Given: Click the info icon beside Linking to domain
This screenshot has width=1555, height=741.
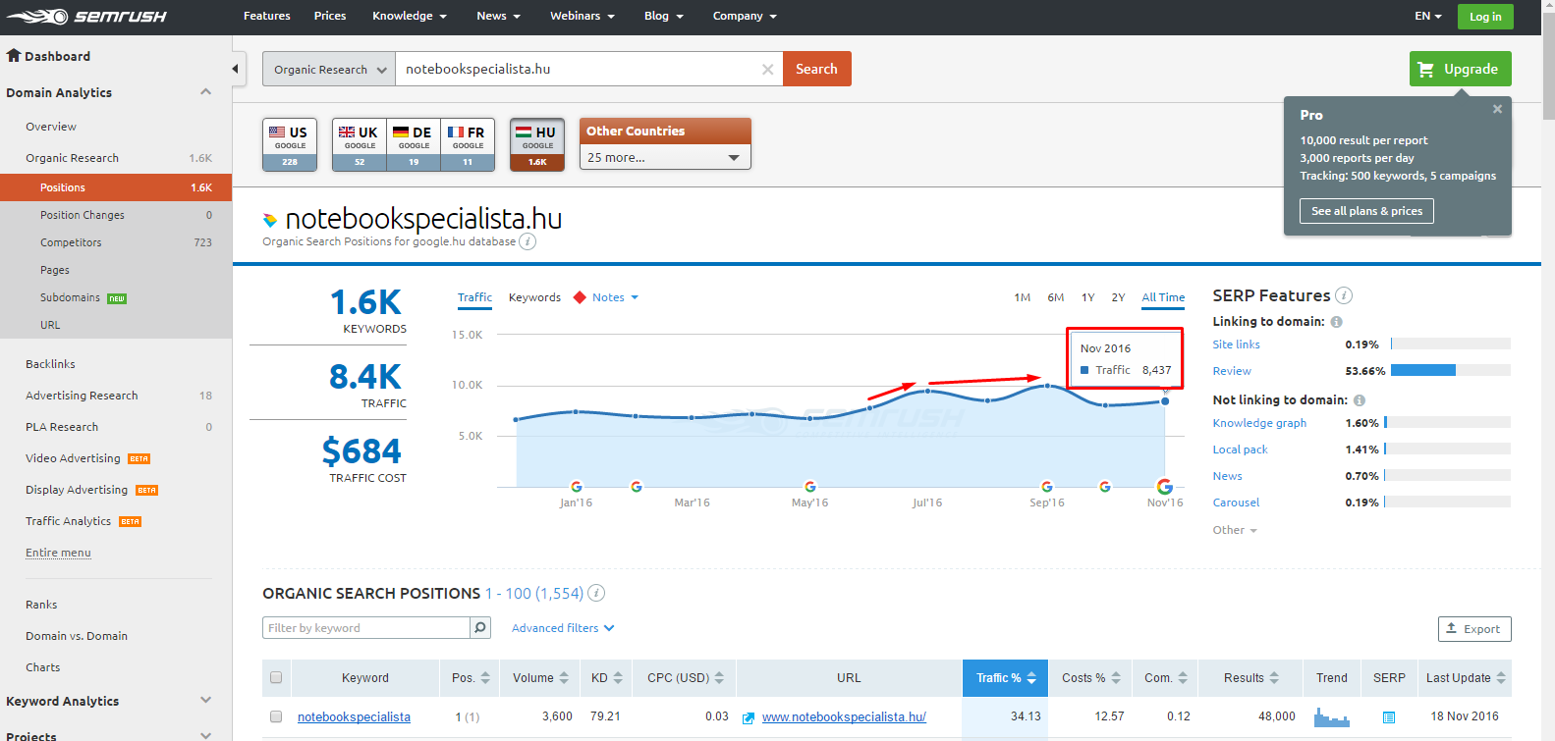Looking at the screenshot, I should click(x=1336, y=322).
